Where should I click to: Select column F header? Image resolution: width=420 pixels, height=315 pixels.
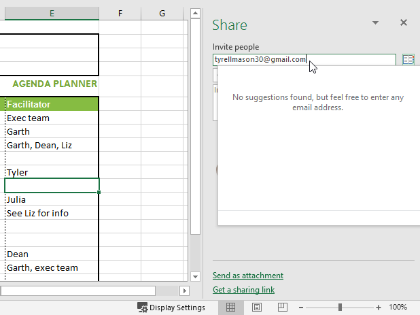click(x=120, y=13)
